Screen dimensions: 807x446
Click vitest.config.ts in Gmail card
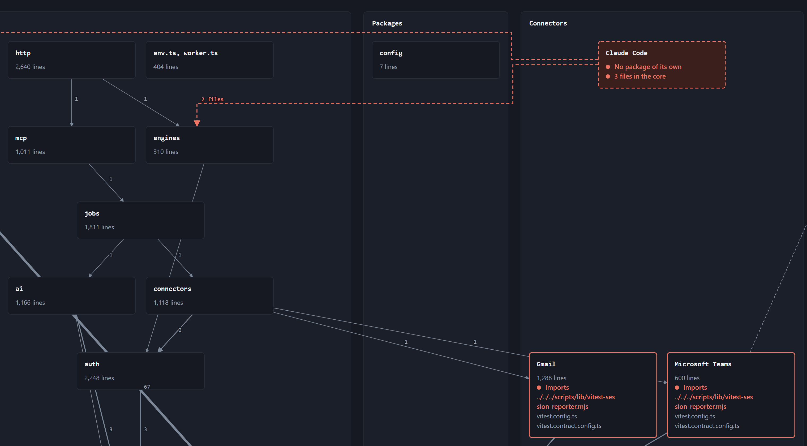coord(557,416)
